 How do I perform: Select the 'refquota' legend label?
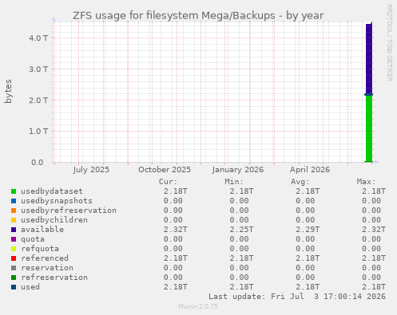[40, 249]
